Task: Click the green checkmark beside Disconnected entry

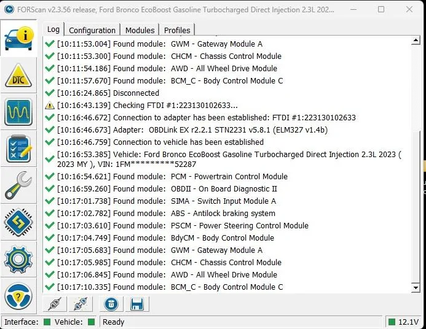Action: (x=49, y=93)
